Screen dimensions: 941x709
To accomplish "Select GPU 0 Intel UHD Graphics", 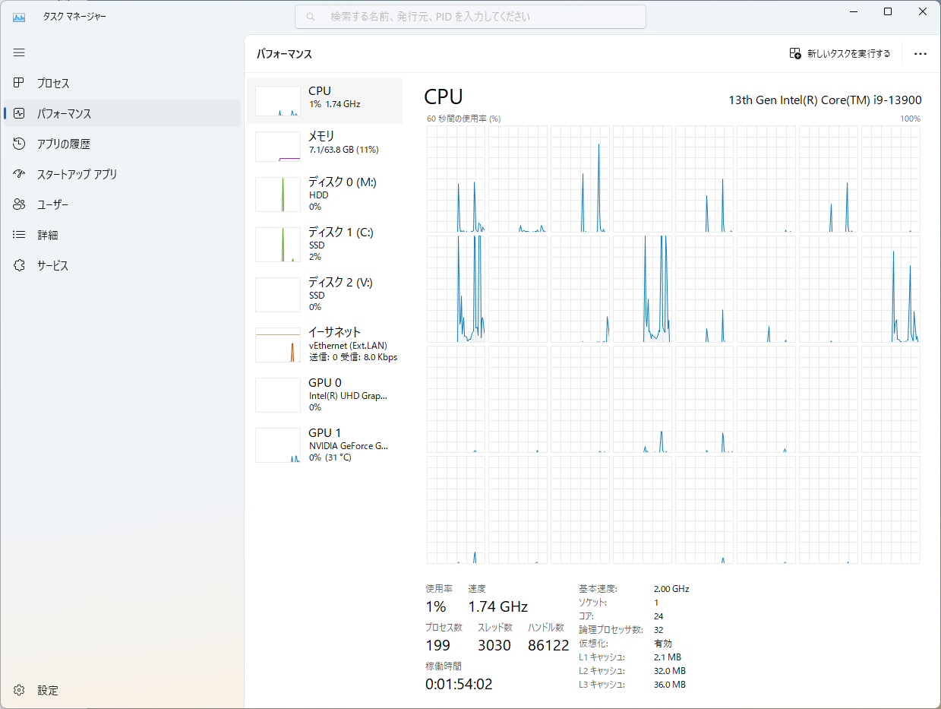I will pyautogui.click(x=325, y=395).
